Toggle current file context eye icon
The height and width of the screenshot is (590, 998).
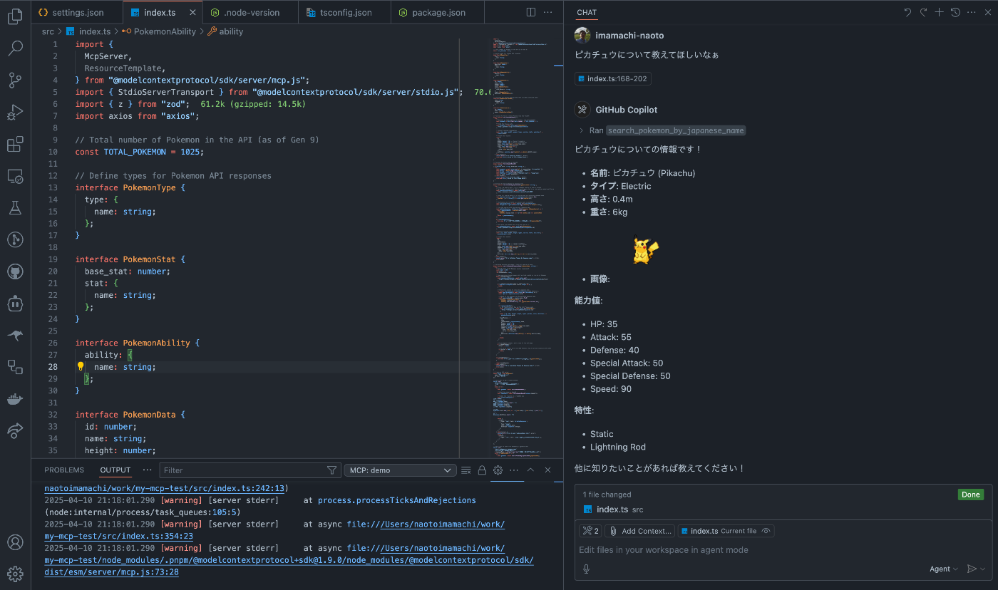tap(766, 531)
